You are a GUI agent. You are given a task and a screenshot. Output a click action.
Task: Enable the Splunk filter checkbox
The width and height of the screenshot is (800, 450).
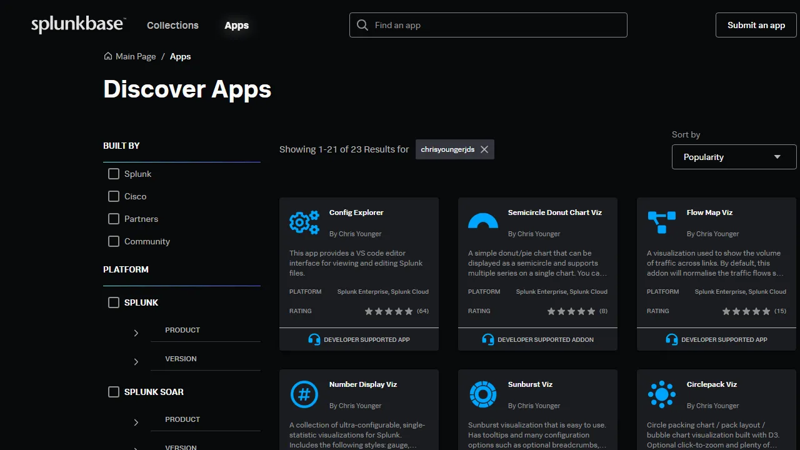113,173
